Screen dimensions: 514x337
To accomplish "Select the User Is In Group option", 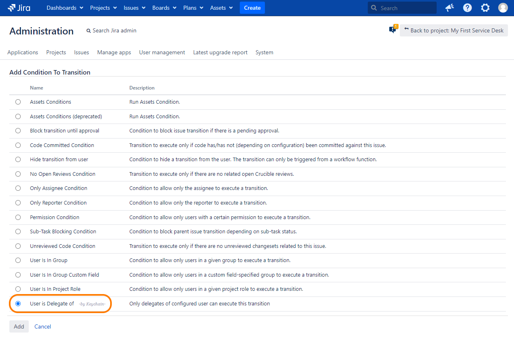I will click(18, 260).
